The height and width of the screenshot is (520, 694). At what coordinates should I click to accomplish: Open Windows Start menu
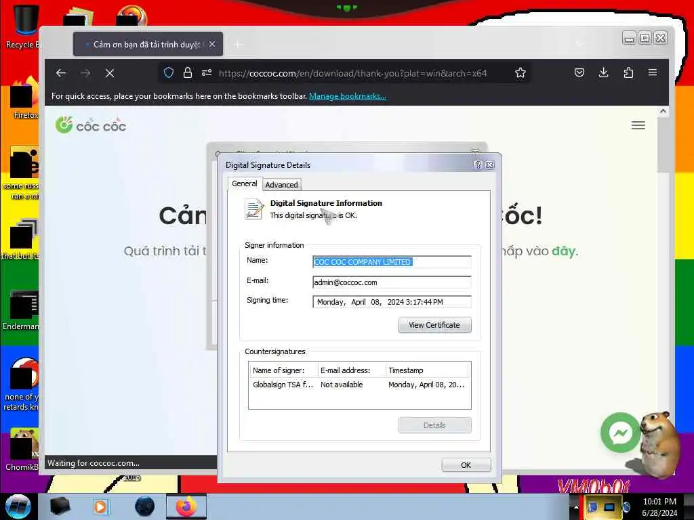18,506
